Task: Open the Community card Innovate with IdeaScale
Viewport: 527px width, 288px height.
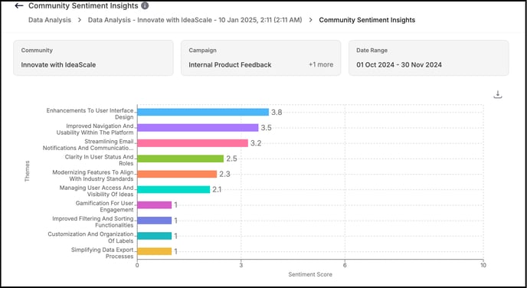Action: point(93,57)
